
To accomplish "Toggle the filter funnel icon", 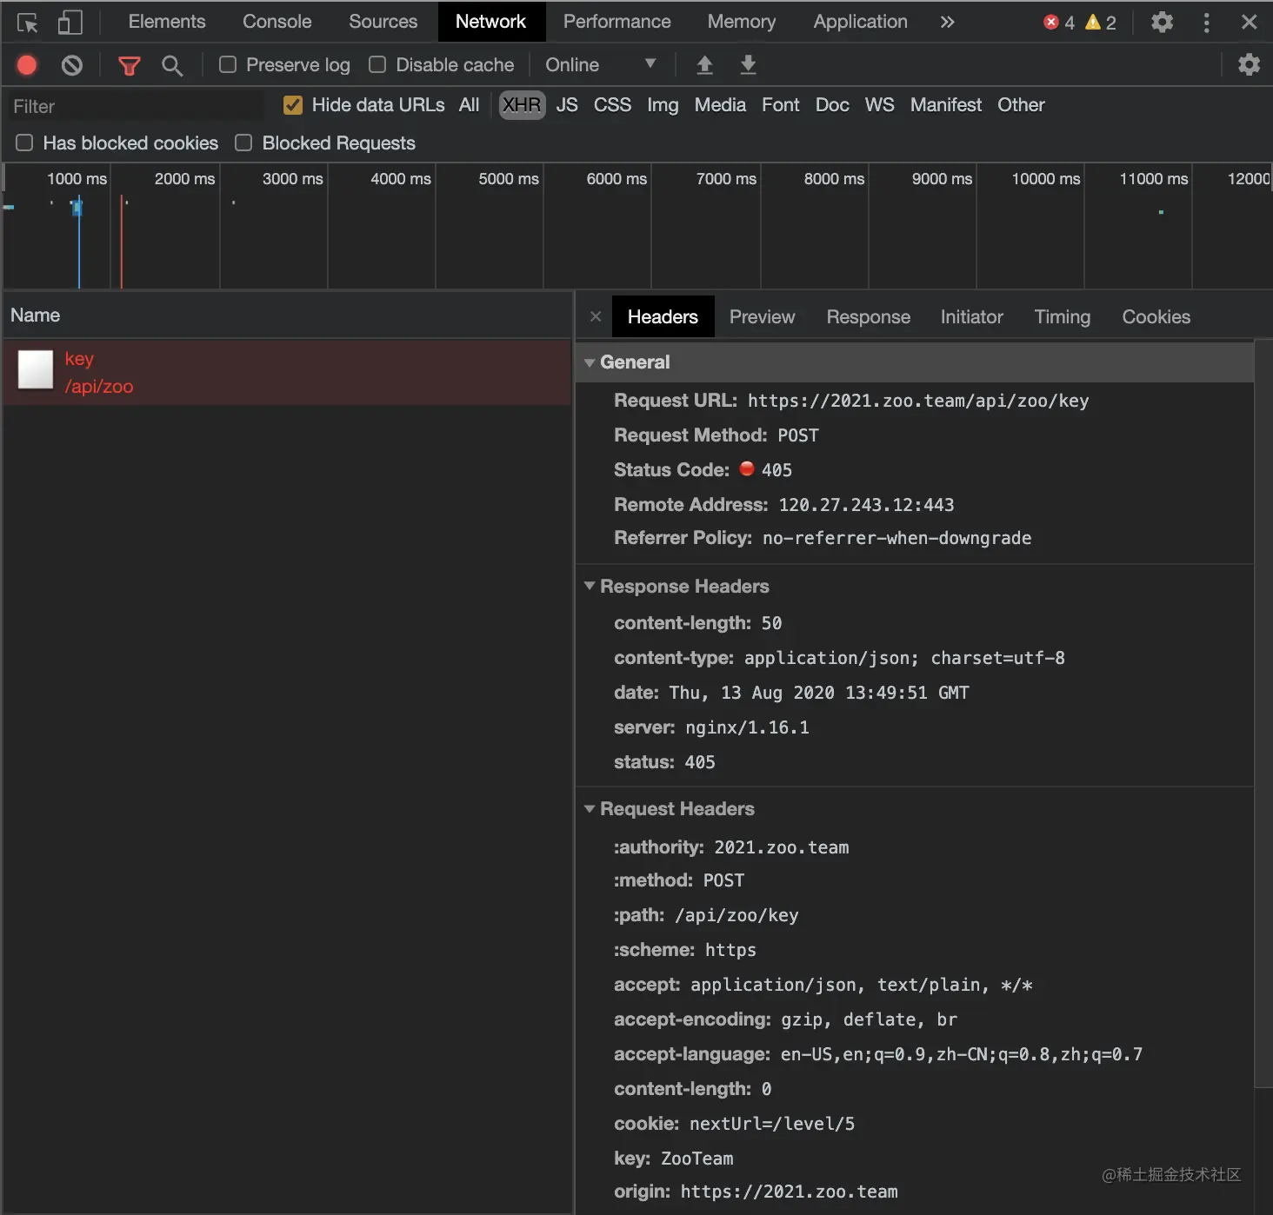I will click(x=129, y=65).
